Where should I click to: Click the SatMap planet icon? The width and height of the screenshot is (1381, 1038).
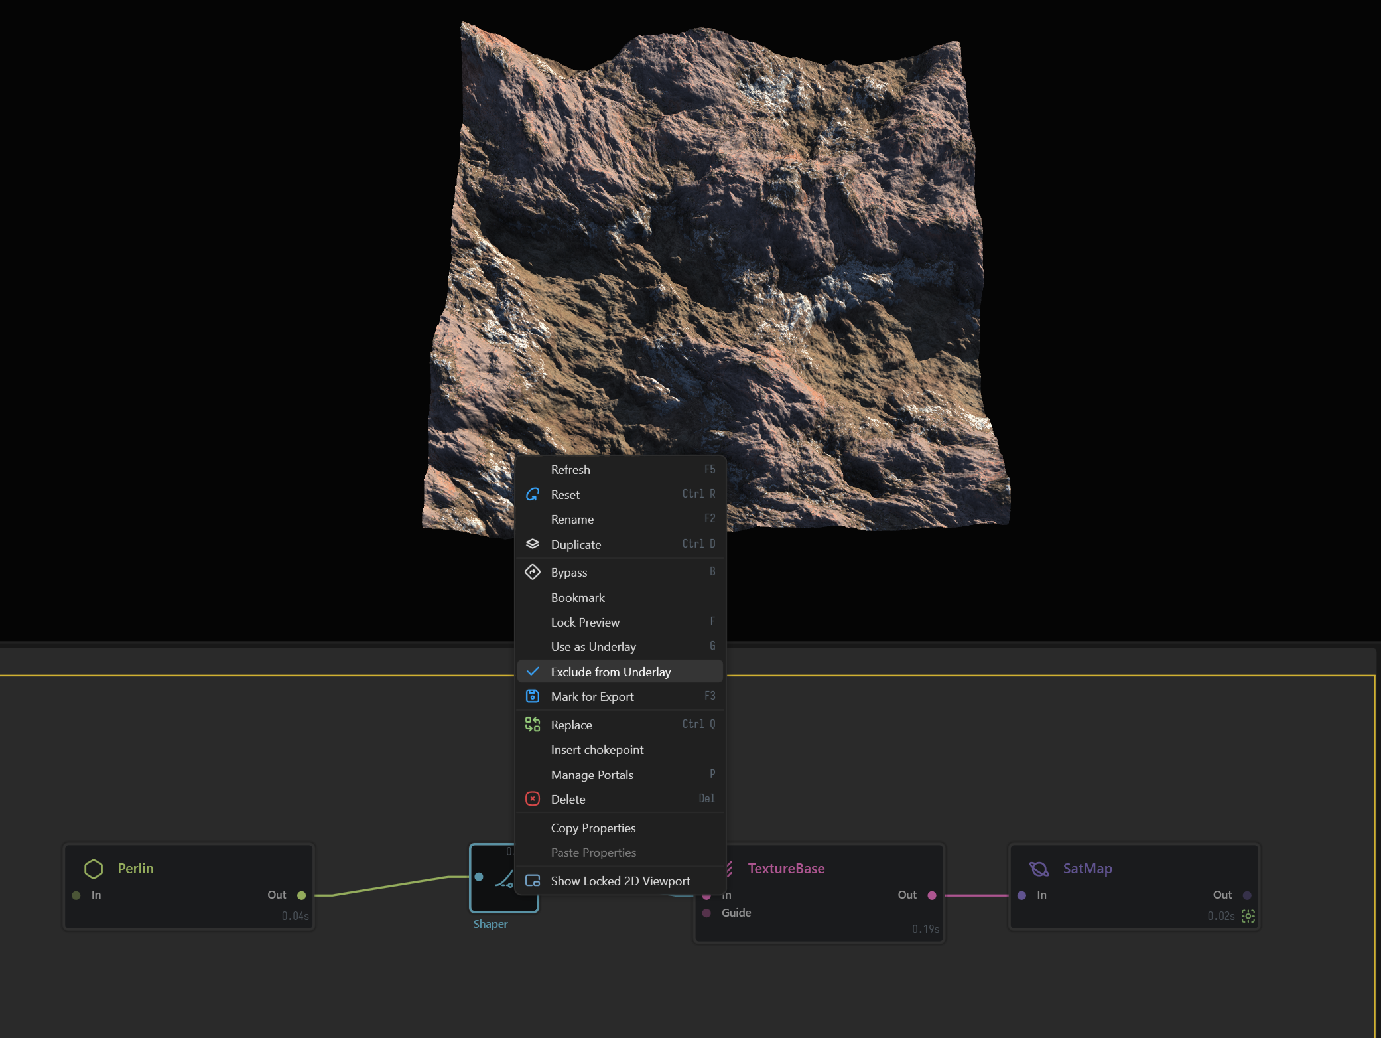[1039, 869]
